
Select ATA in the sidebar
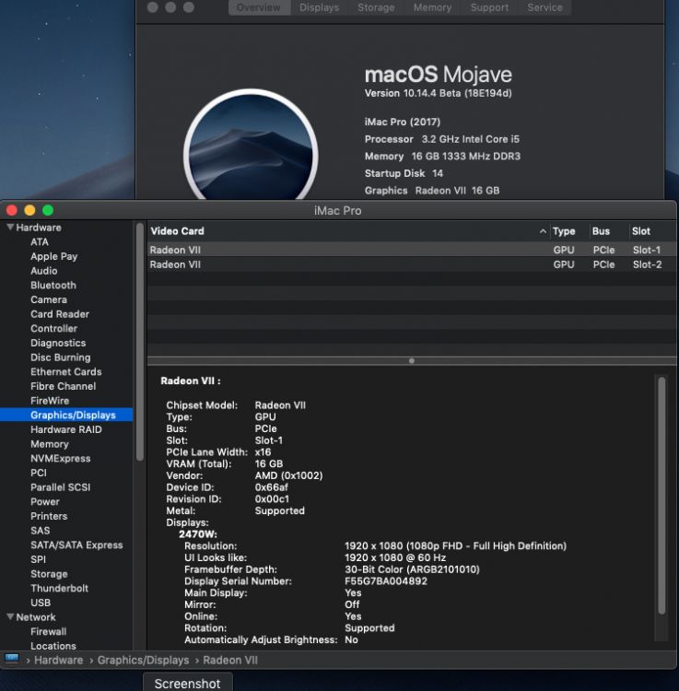tap(40, 242)
